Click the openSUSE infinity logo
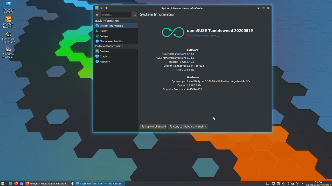This screenshot has width=332, height=186. 173,32
